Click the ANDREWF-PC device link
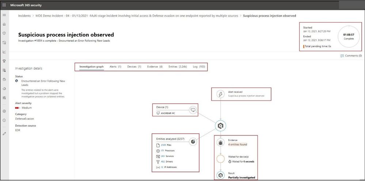This screenshot has height=181, width=365. pyautogui.click(x=168, y=113)
